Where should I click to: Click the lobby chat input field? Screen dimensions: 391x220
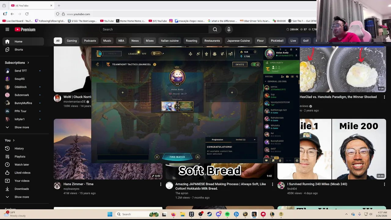(123, 157)
